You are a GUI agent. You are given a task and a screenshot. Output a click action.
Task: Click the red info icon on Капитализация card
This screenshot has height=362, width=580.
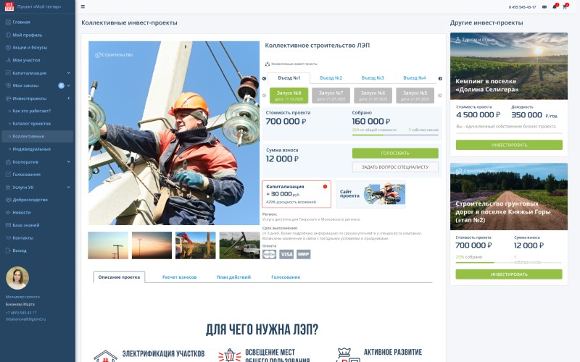tap(325, 187)
